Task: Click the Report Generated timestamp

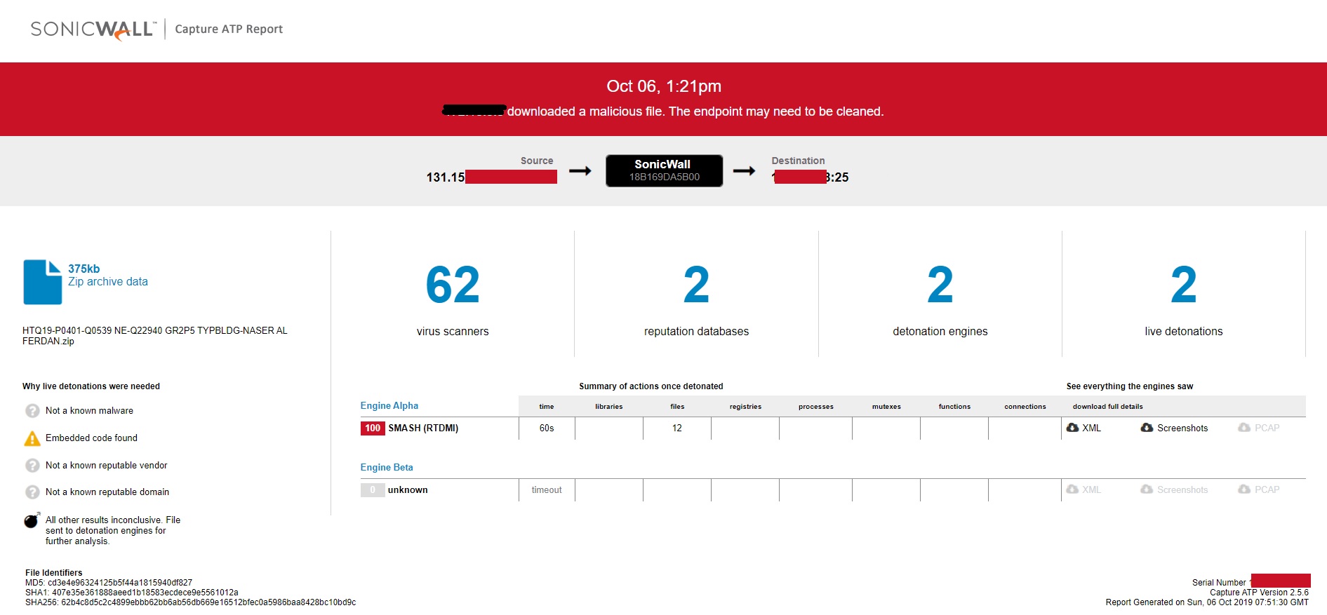Action: 1207,602
